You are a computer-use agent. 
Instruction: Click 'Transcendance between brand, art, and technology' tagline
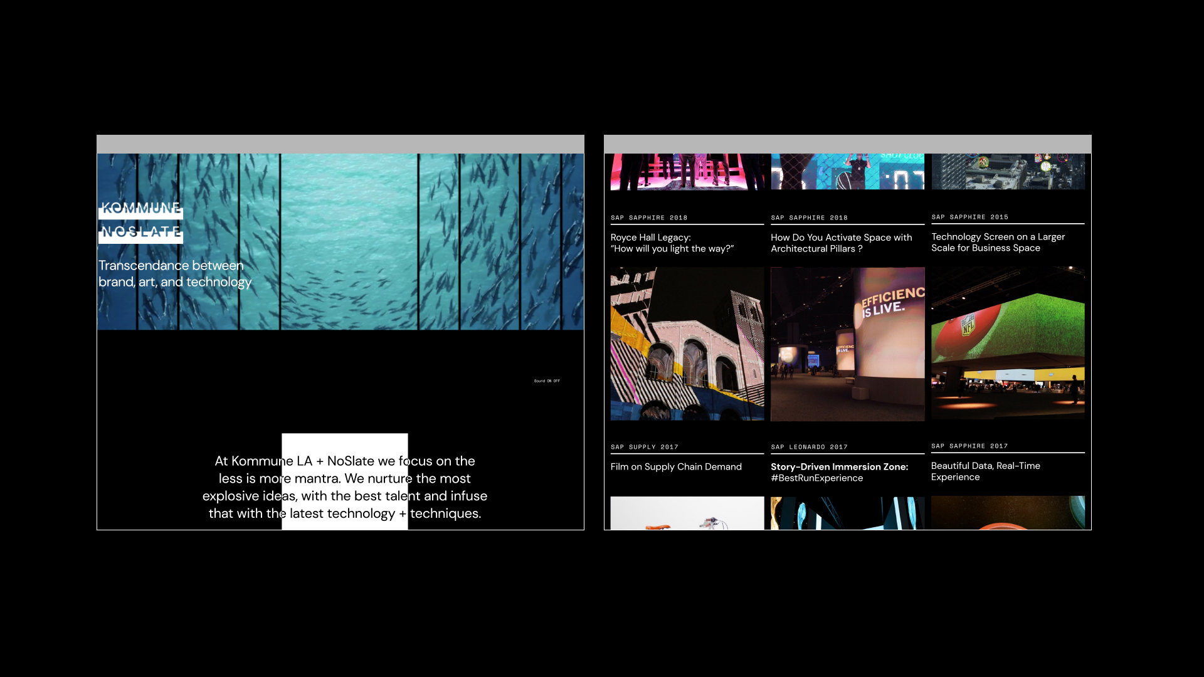point(175,274)
